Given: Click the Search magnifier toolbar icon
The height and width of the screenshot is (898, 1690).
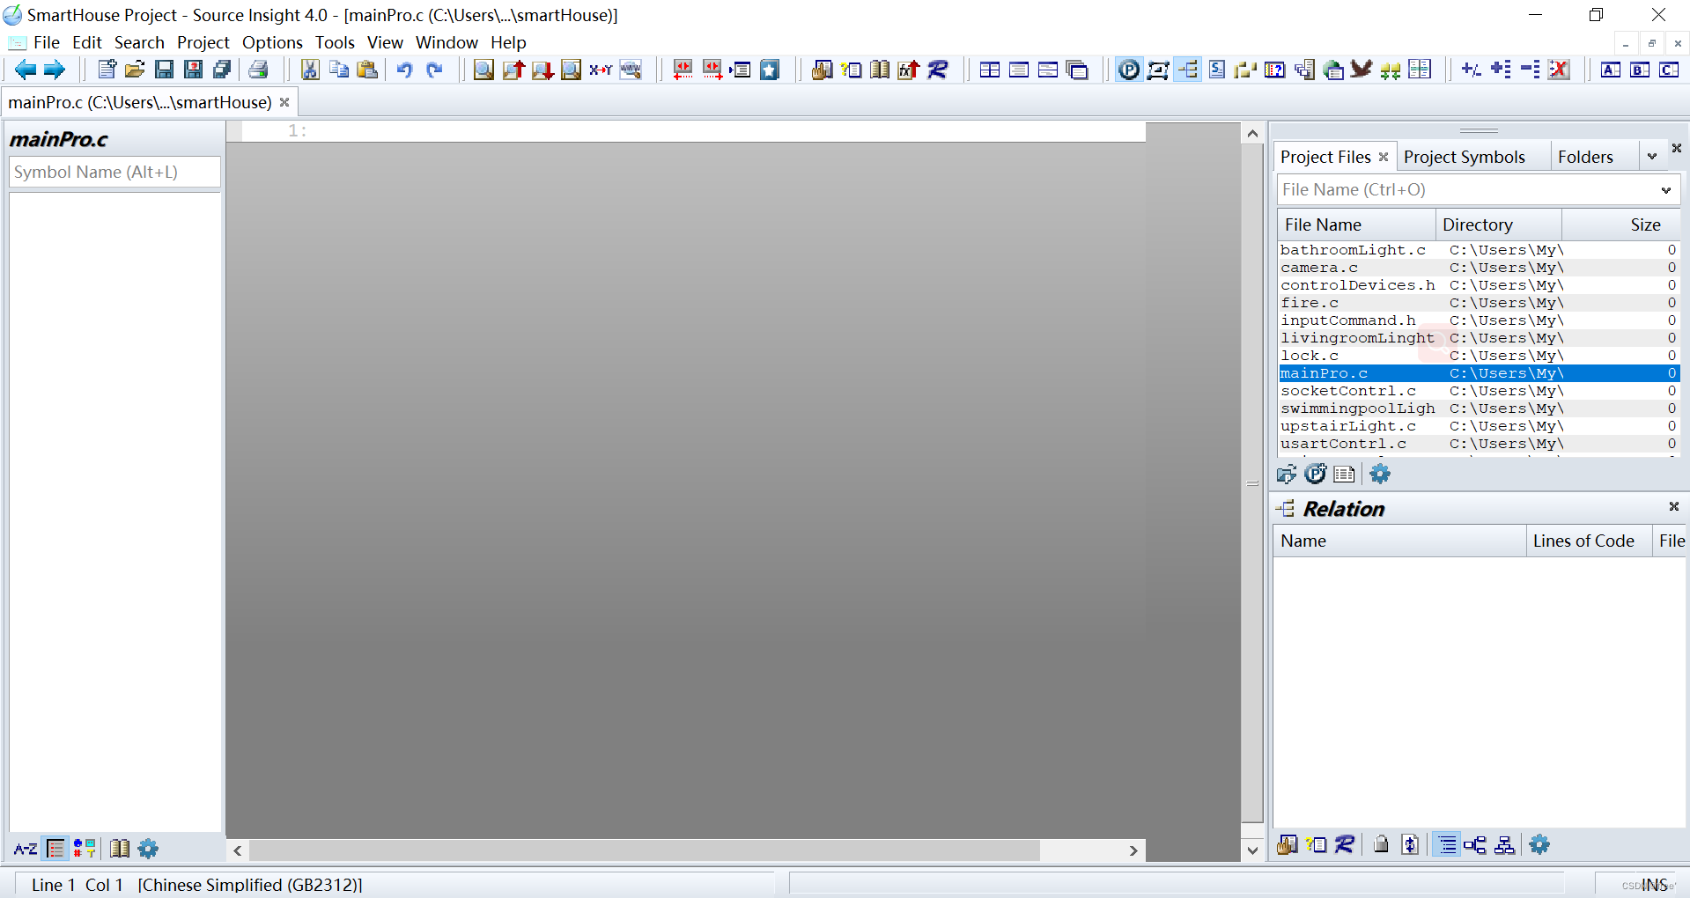Looking at the screenshot, I should point(483,70).
